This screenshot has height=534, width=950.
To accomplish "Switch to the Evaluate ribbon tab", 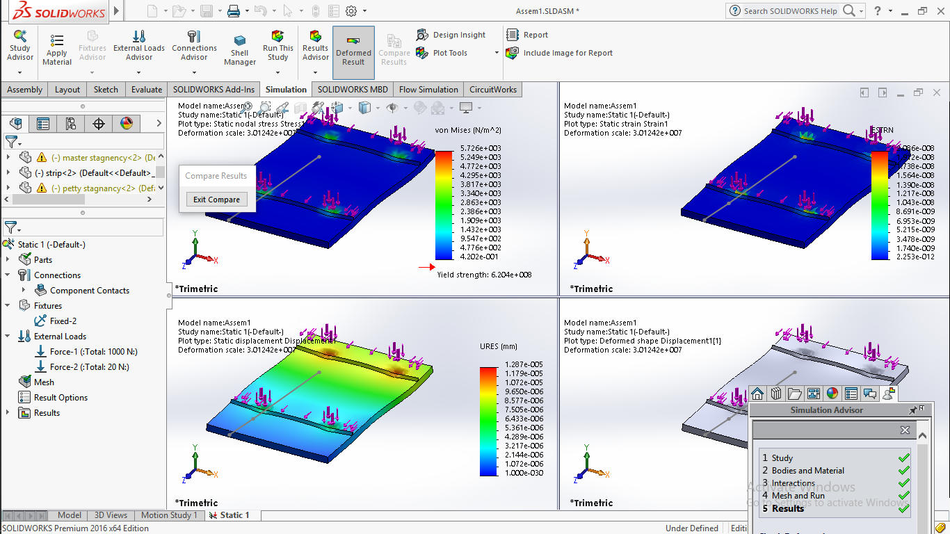I will click(x=147, y=90).
